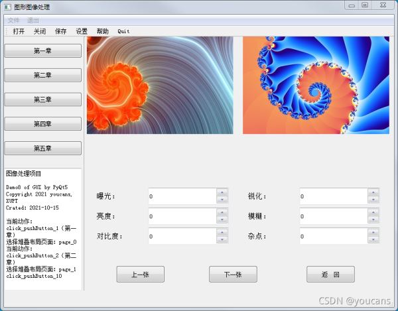Increase the 曝光 value with up arrow

[222, 193]
